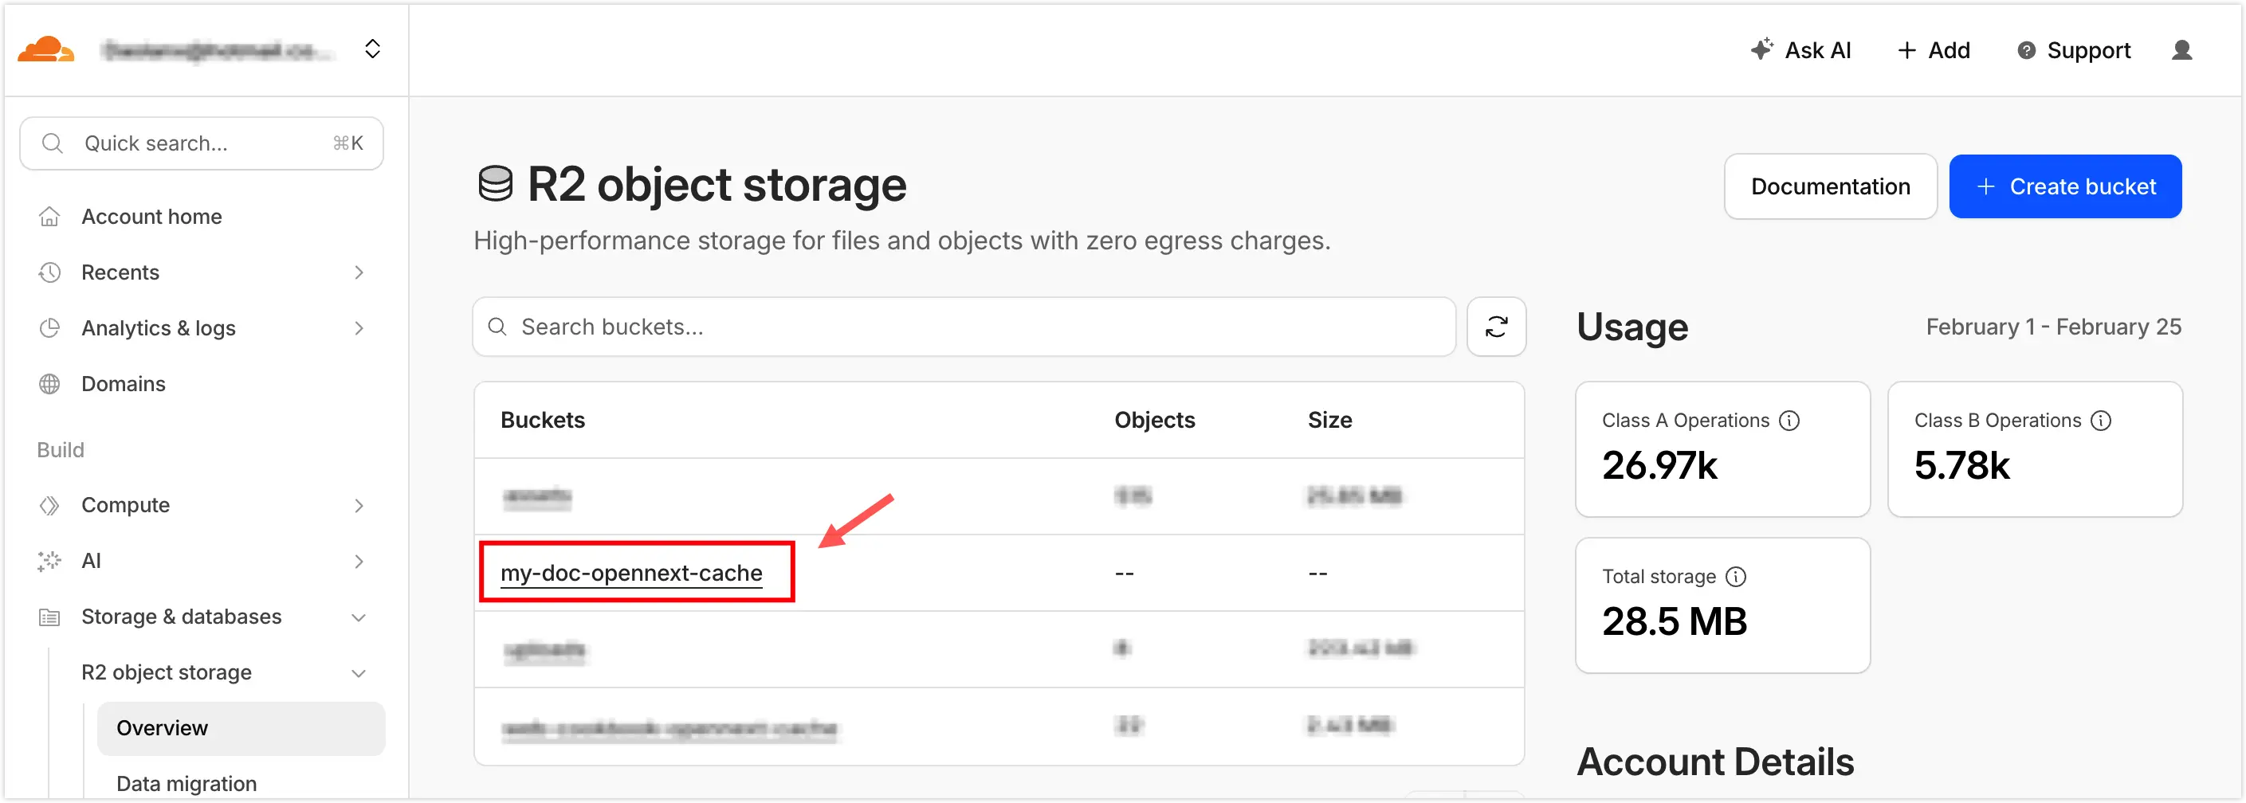
Task: Go to Account home
Action: click(151, 217)
